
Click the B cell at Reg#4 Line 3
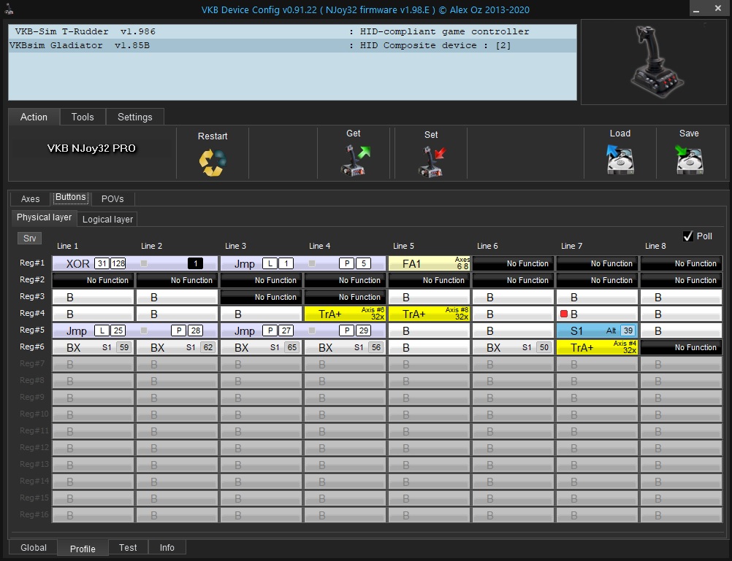pyautogui.click(x=261, y=314)
